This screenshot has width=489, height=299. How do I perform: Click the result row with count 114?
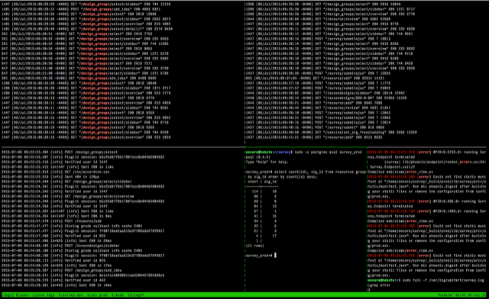coord(264,191)
